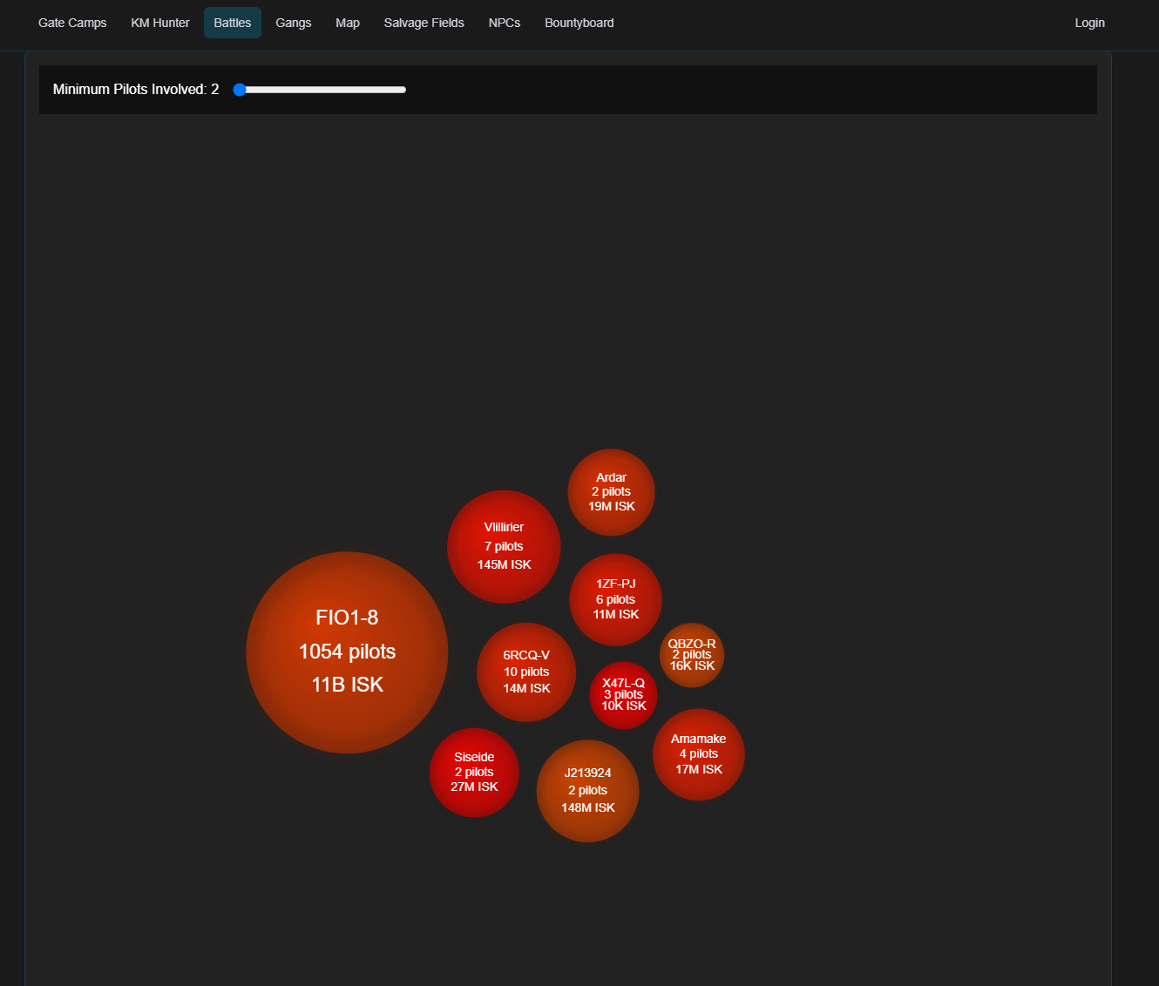Click the Login button
Viewport: 1159px width, 986px height.
1089,23
